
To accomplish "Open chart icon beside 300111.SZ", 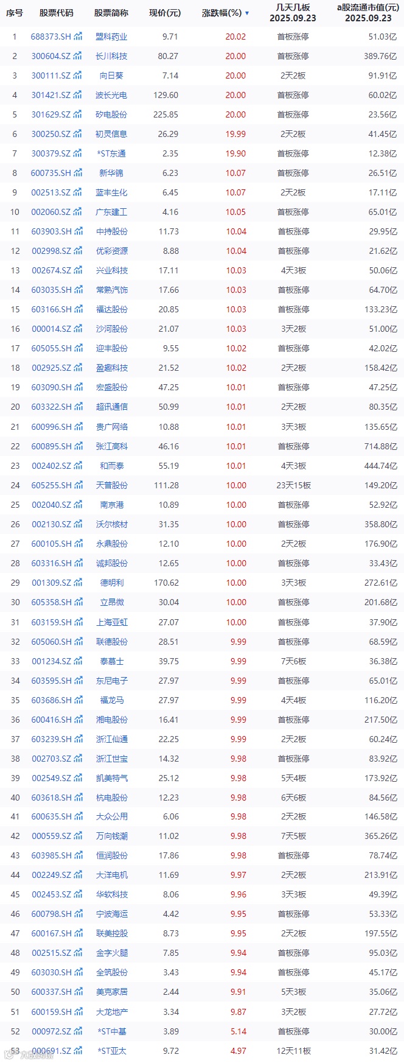I will (77, 75).
